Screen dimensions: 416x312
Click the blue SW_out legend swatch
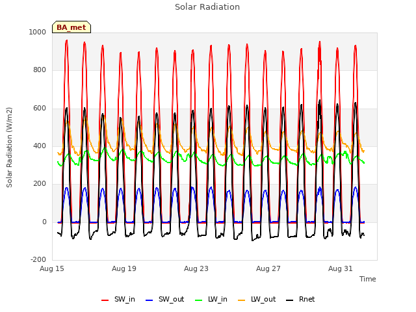pos(149,300)
